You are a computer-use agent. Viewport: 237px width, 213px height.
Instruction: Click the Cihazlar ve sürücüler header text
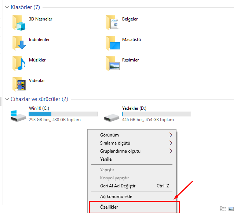click(39, 99)
